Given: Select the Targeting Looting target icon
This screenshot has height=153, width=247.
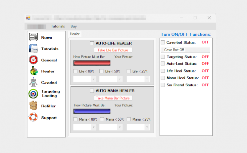Looking at the screenshot, I should (33, 93).
